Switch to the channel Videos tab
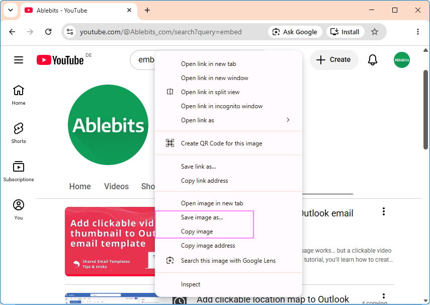 116,186
